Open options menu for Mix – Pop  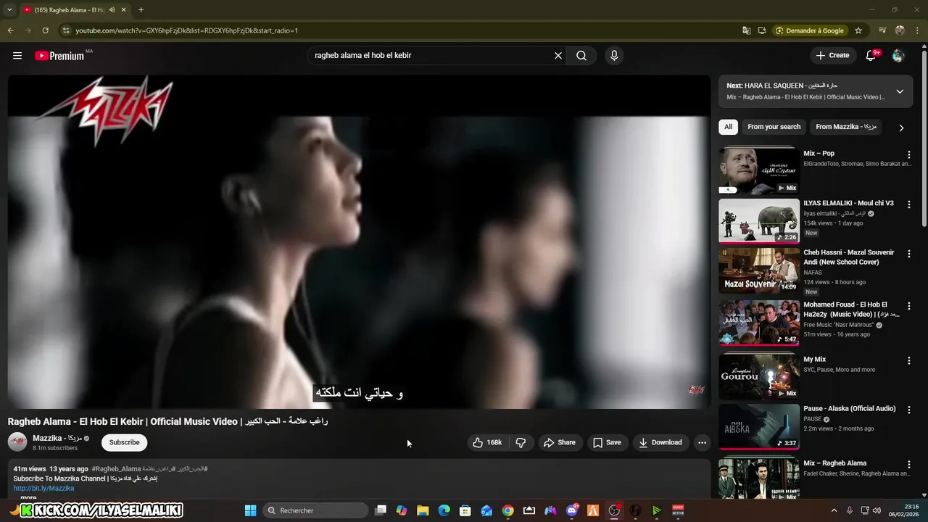[908, 155]
